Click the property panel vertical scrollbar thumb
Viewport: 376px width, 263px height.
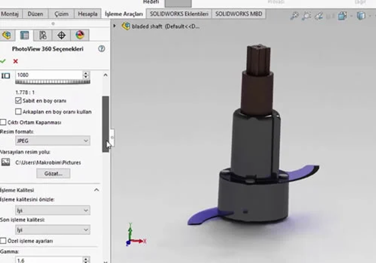click(105, 124)
